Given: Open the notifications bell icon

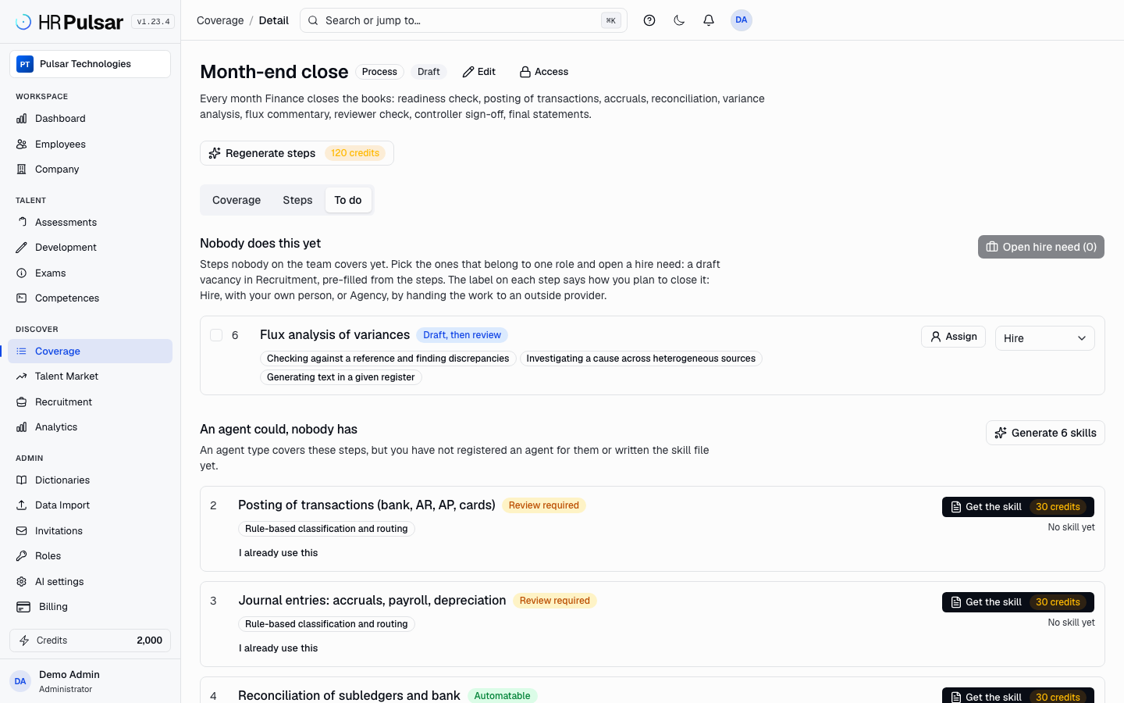Looking at the screenshot, I should click(709, 20).
